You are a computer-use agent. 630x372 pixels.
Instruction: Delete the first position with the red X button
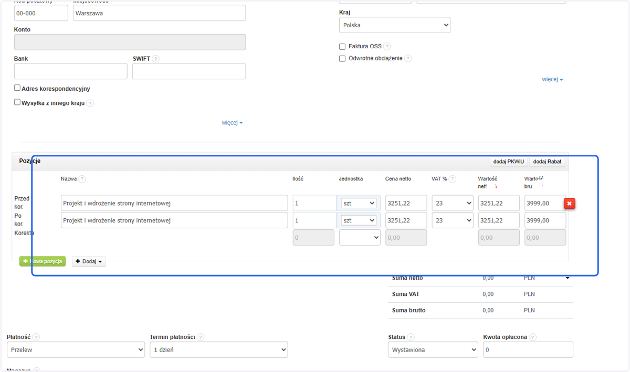pyautogui.click(x=570, y=203)
